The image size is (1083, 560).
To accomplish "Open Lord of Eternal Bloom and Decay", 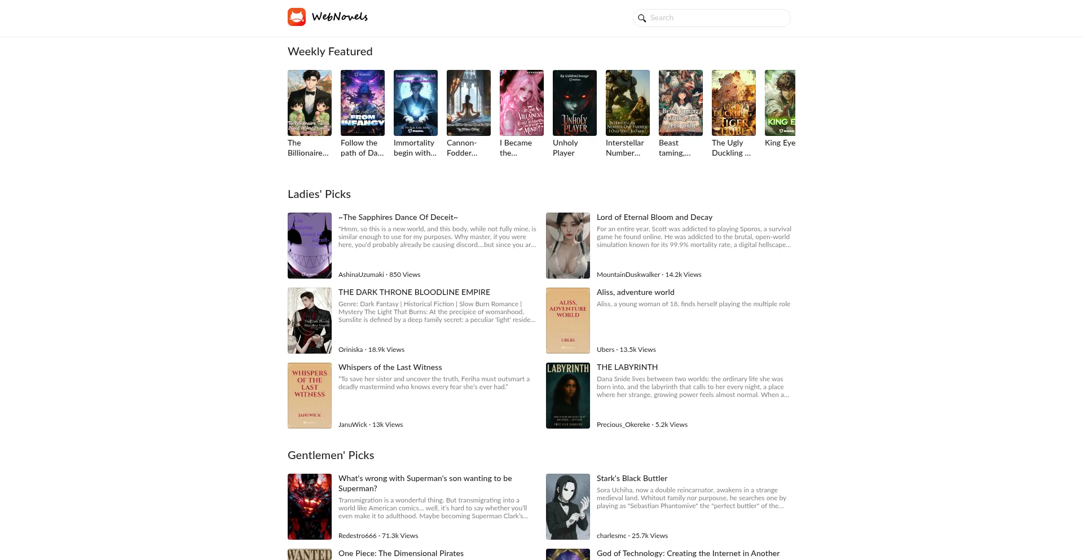I will (654, 217).
